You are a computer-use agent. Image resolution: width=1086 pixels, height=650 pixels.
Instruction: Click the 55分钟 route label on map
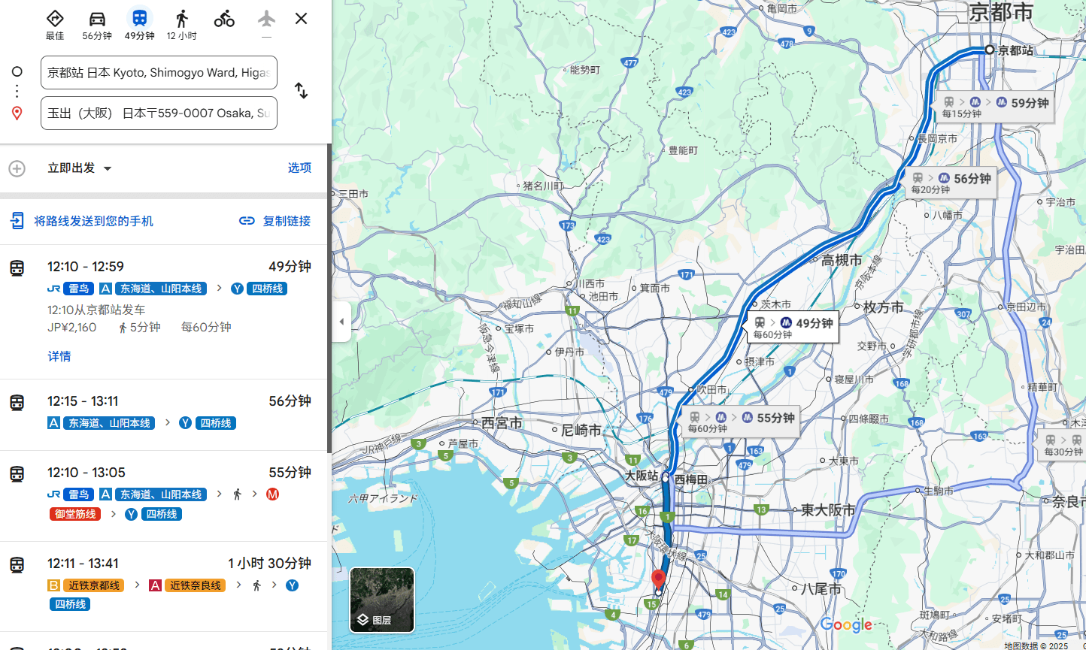(x=740, y=422)
